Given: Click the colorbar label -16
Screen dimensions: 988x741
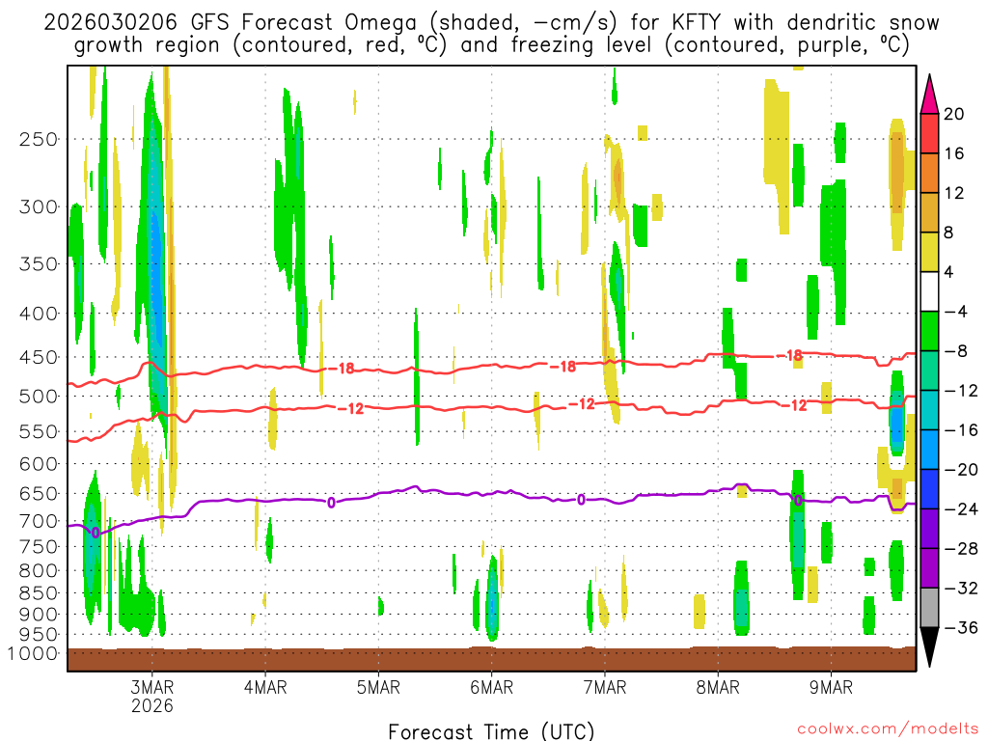Looking at the screenshot, I should pyautogui.click(x=961, y=429).
